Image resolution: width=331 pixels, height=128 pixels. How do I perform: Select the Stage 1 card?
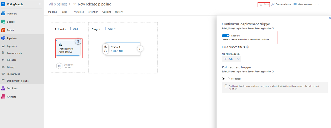point(123,49)
